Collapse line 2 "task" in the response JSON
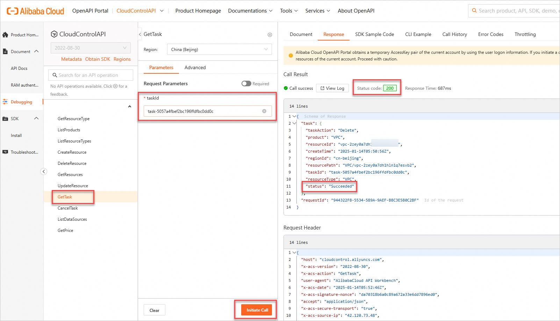 (x=294, y=123)
